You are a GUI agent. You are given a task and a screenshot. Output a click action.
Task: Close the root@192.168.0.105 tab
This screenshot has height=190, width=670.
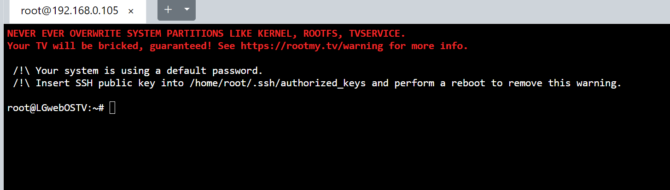pyautogui.click(x=131, y=11)
